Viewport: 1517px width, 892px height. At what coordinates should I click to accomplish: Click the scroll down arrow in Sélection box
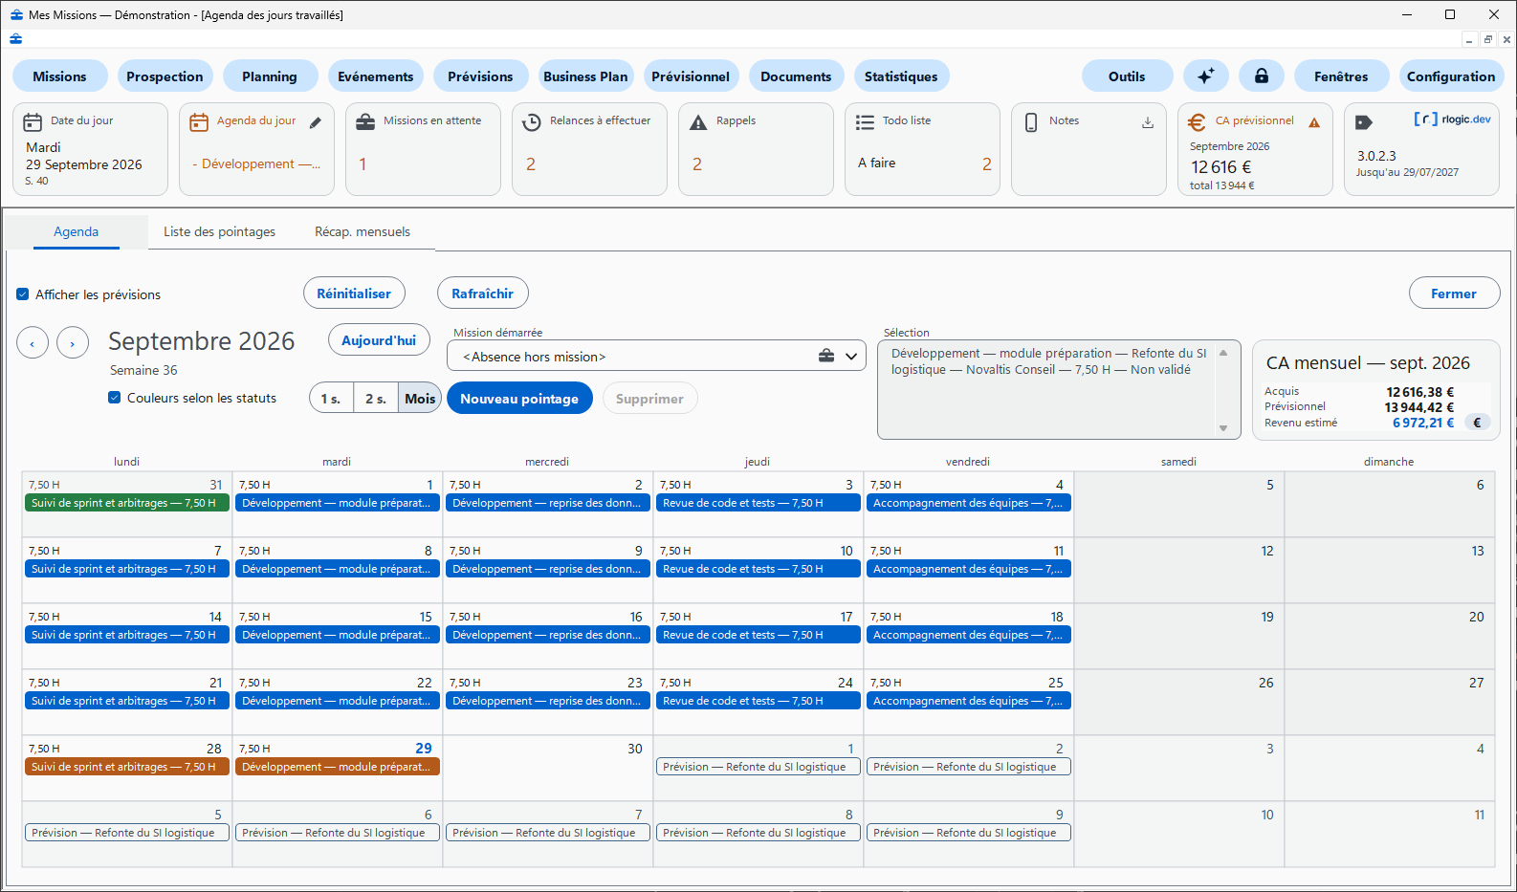pyautogui.click(x=1223, y=428)
